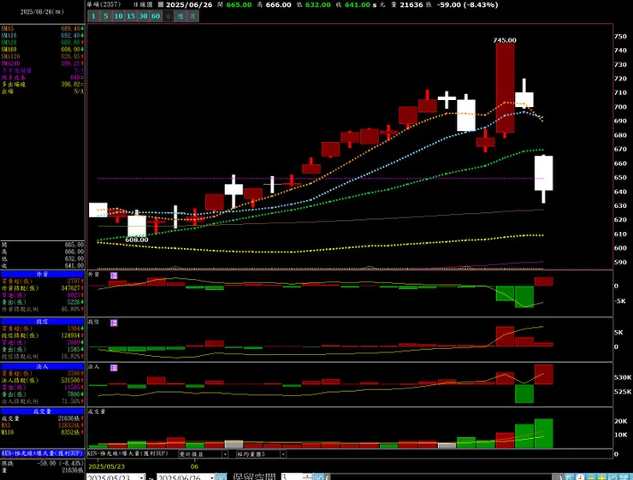Click the 06 month marker on time axis

[x=194, y=466]
